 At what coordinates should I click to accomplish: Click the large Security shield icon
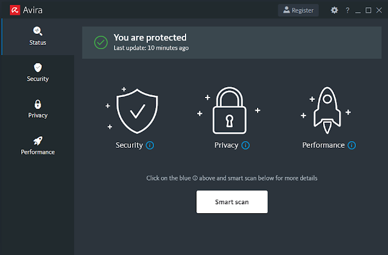(x=138, y=112)
